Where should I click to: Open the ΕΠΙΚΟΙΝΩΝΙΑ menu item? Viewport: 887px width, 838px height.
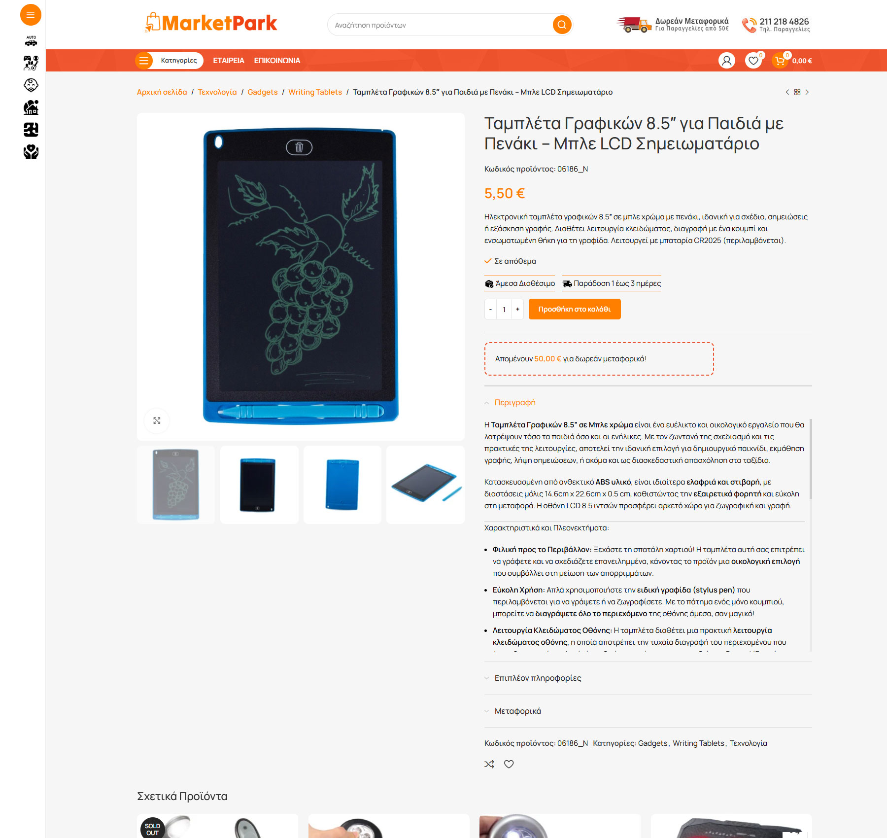coord(277,61)
